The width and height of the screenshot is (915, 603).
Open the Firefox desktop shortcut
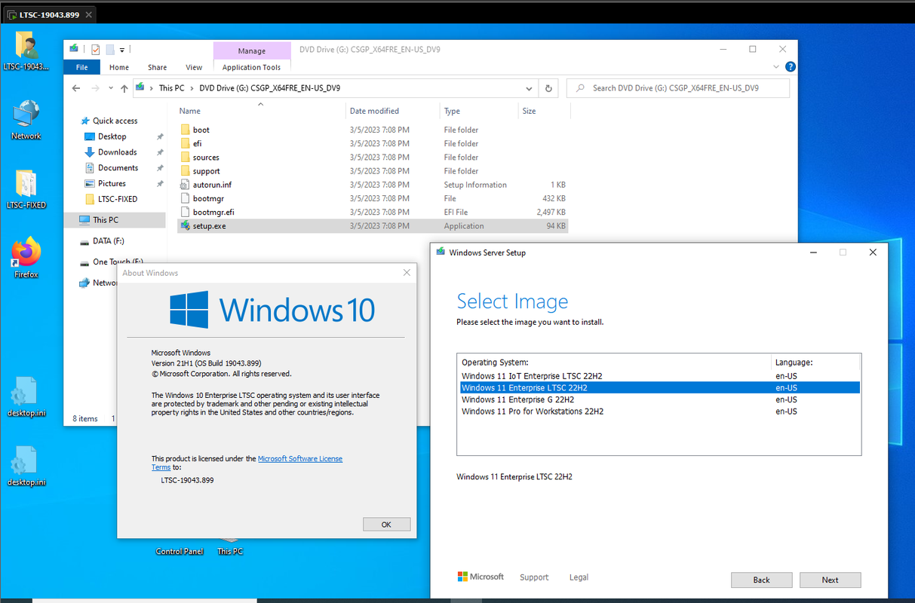[x=26, y=258]
